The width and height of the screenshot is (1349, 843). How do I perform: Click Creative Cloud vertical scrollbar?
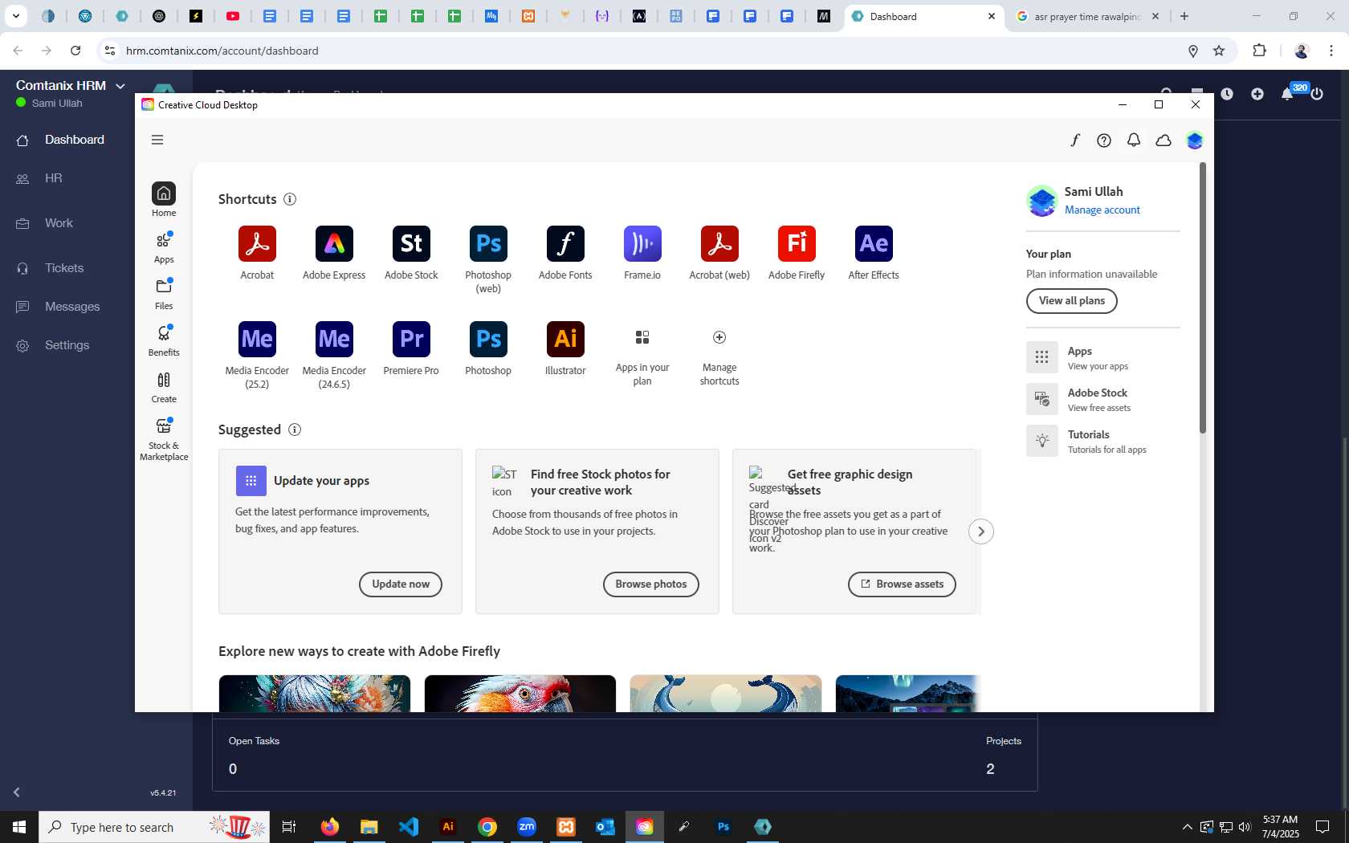(1203, 299)
